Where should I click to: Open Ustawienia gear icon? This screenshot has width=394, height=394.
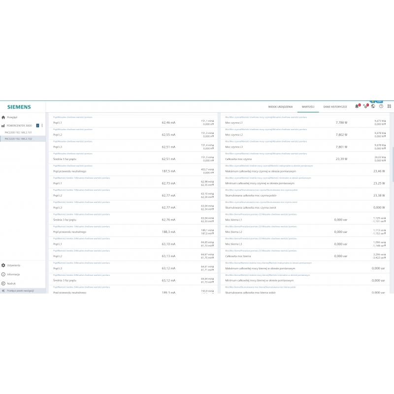pyautogui.click(x=3, y=265)
